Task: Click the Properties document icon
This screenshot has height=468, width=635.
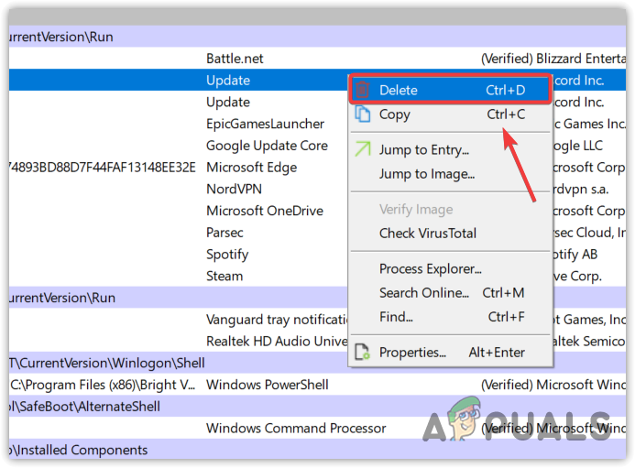Action: click(x=363, y=352)
